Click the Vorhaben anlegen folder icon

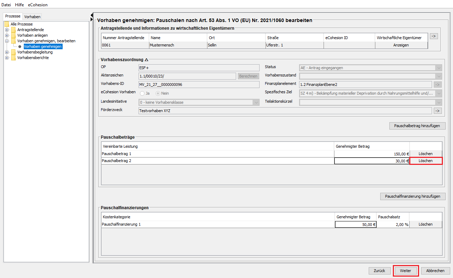[x=14, y=35]
